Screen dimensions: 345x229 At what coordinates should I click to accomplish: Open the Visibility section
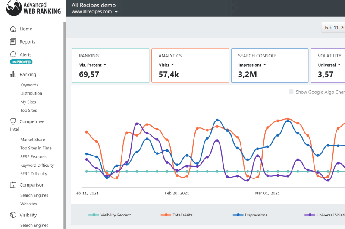click(x=28, y=215)
